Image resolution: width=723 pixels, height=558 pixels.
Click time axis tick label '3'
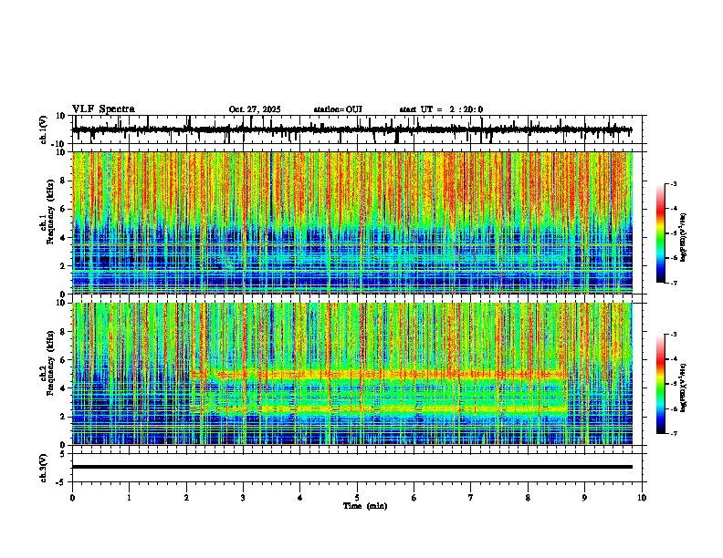coord(243,498)
